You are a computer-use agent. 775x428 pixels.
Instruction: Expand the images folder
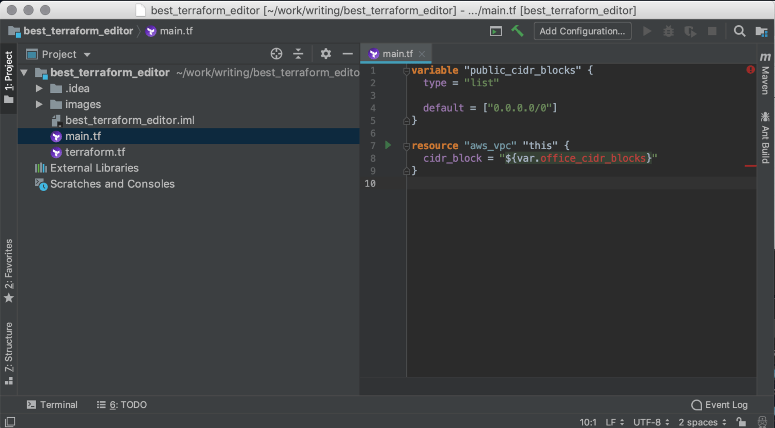click(x=39, y=104)
